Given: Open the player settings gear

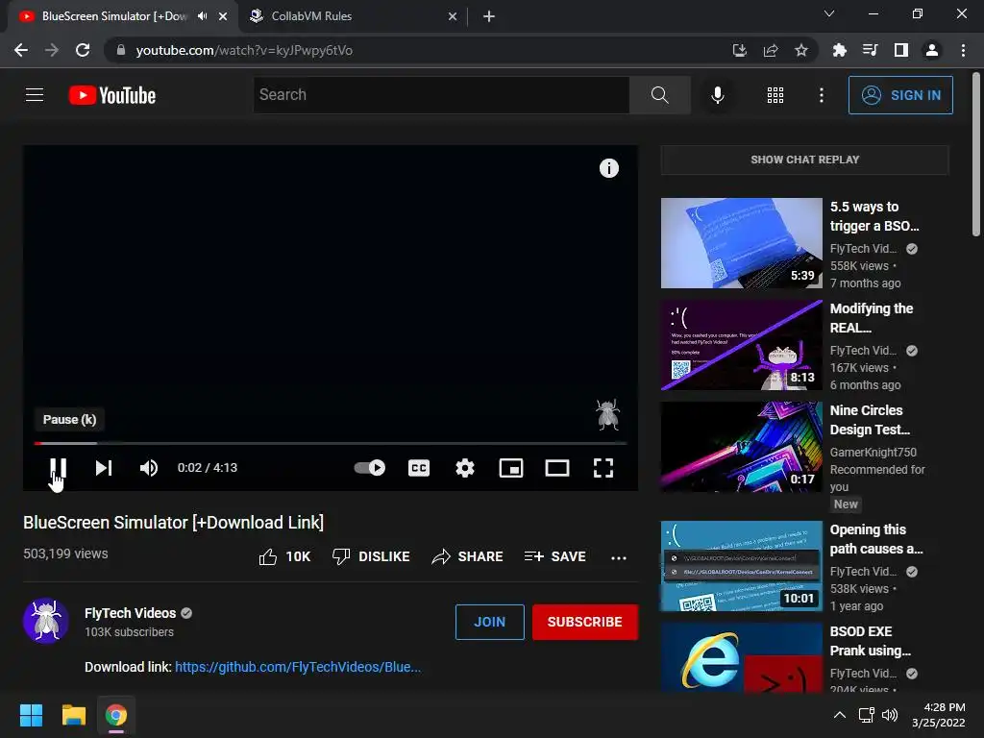Looking at the screenshot, I should (465, 468).
